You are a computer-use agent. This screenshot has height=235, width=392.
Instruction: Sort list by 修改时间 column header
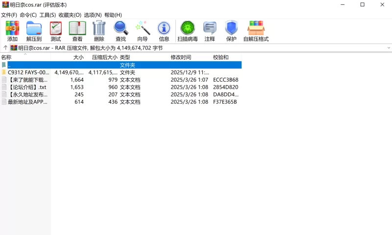point(181,57)
